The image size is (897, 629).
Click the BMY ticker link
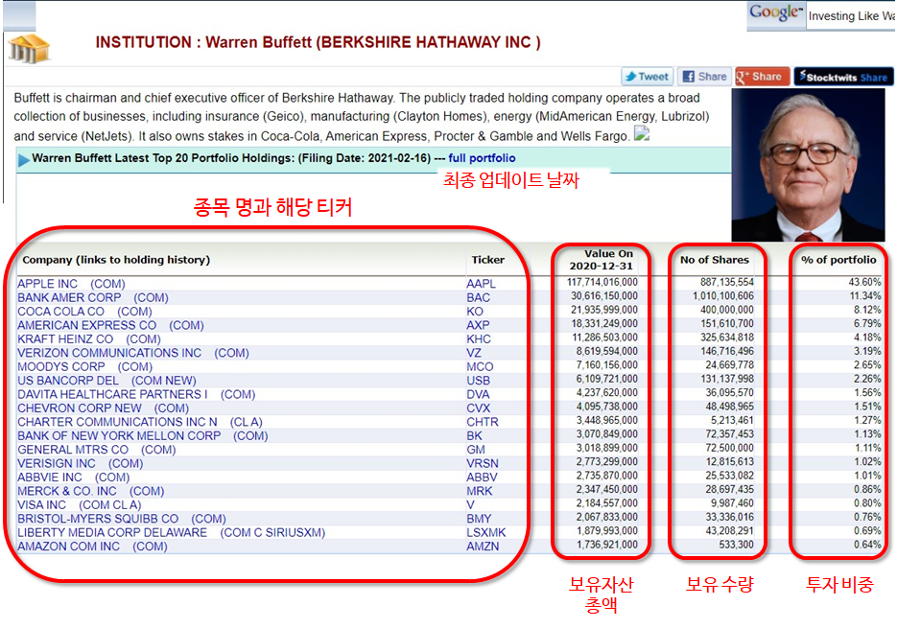(x=479, y=519)
